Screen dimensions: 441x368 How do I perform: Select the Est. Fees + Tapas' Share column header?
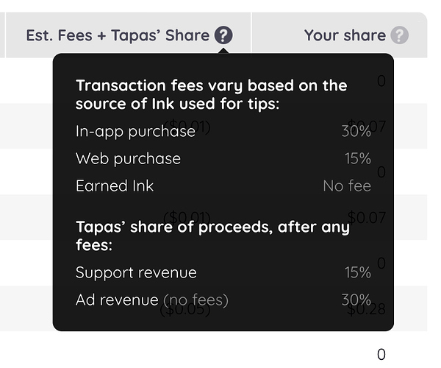tap(118, 35)
